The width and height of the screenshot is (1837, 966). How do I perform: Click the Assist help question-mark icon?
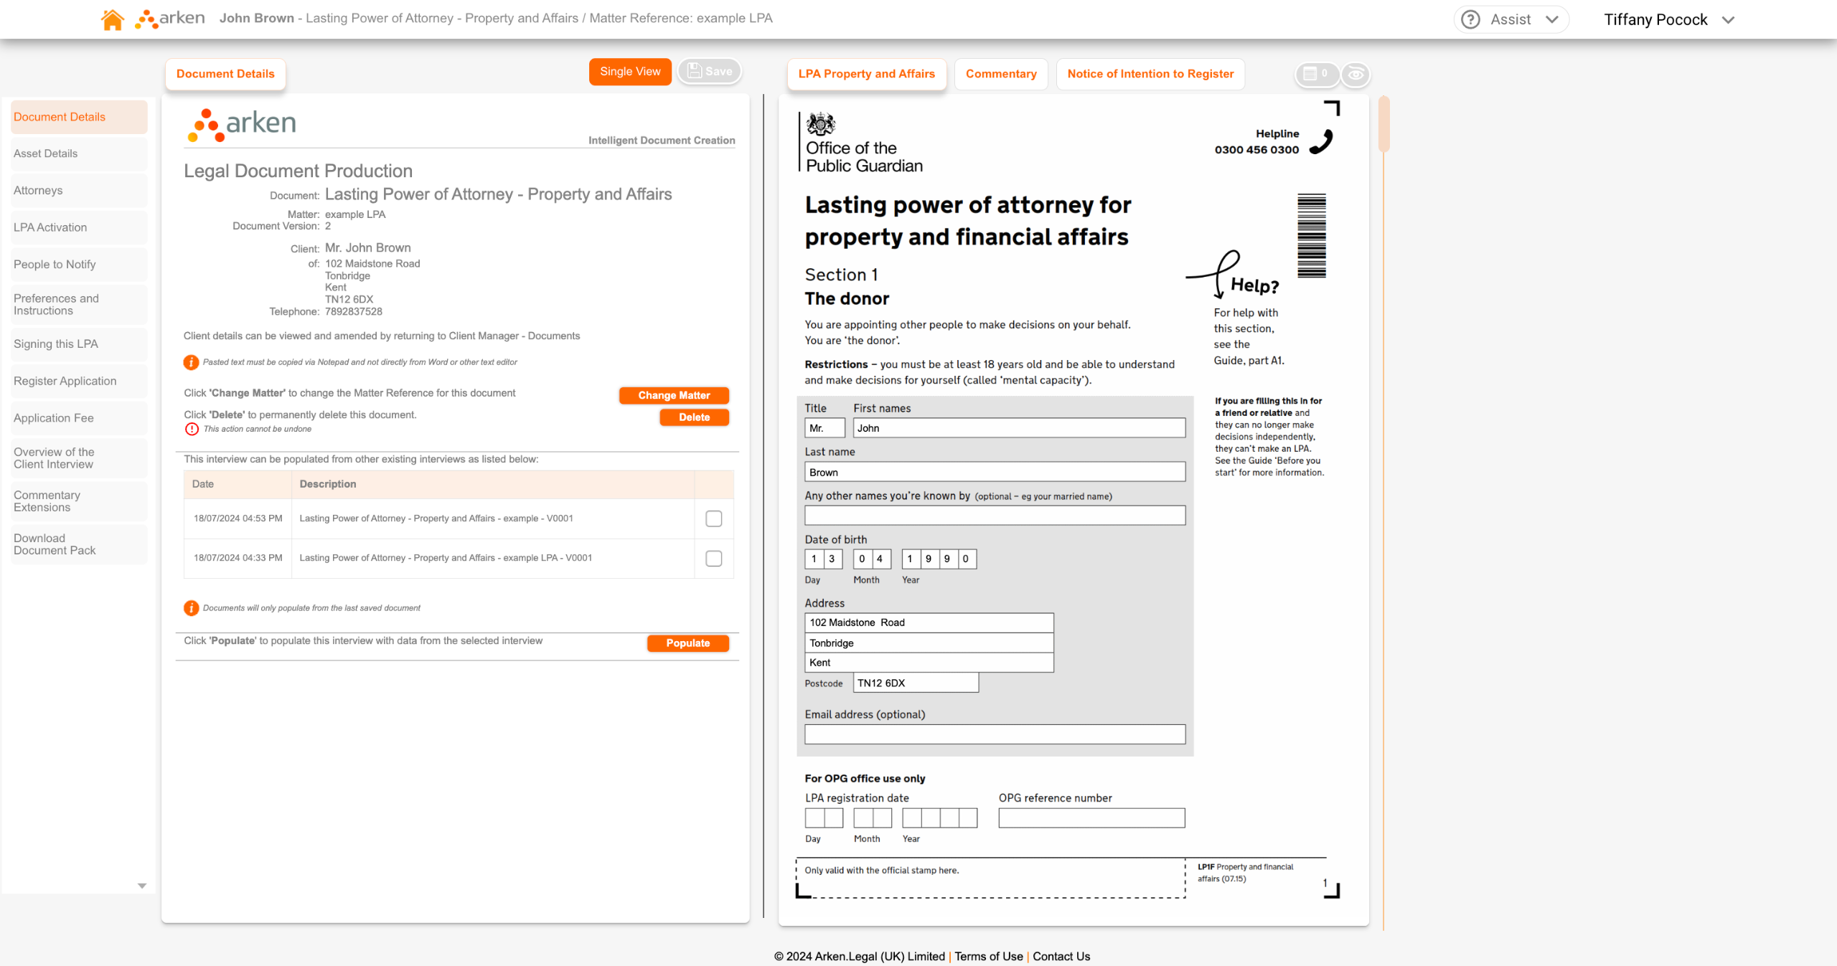(1470, 19)
